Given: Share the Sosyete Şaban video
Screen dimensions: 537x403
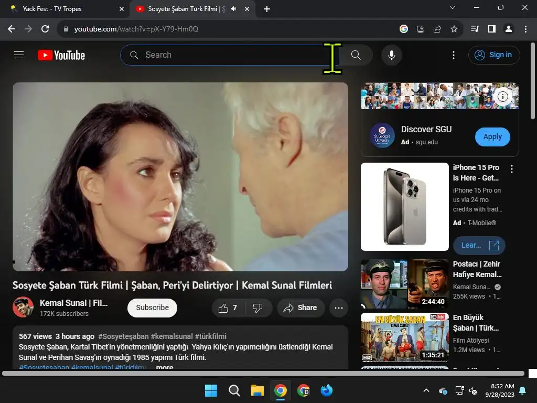Looking at the screenshot, I should coord(300,307).
